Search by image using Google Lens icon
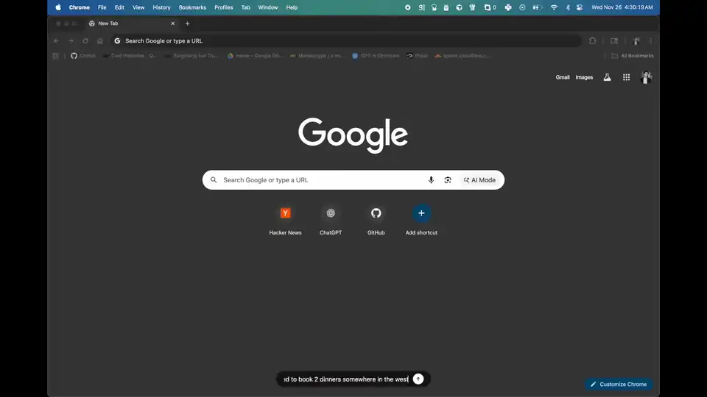 (x=448, y=180)
